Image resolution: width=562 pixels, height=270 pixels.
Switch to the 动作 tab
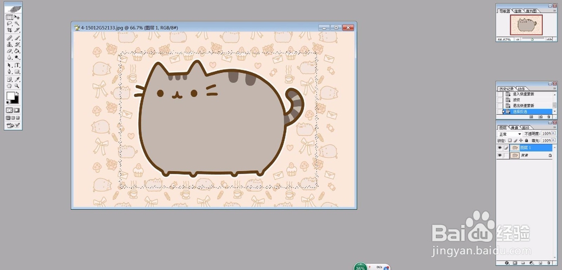point(522,89)
